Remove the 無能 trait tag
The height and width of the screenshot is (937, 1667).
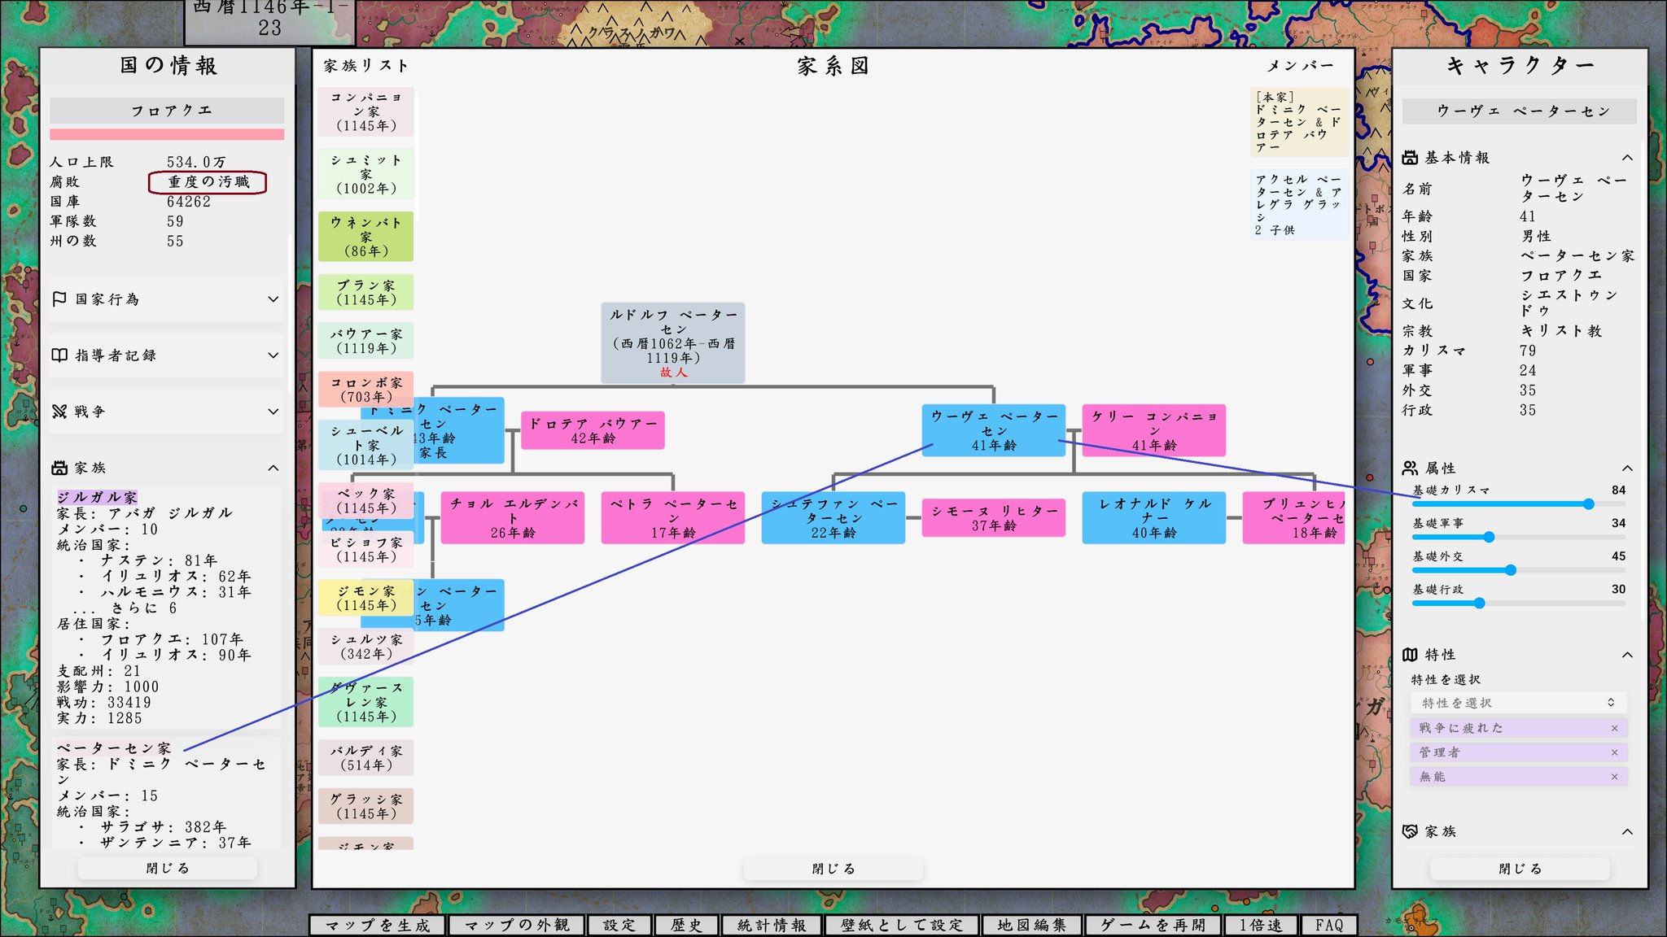tap(1615, 778)
